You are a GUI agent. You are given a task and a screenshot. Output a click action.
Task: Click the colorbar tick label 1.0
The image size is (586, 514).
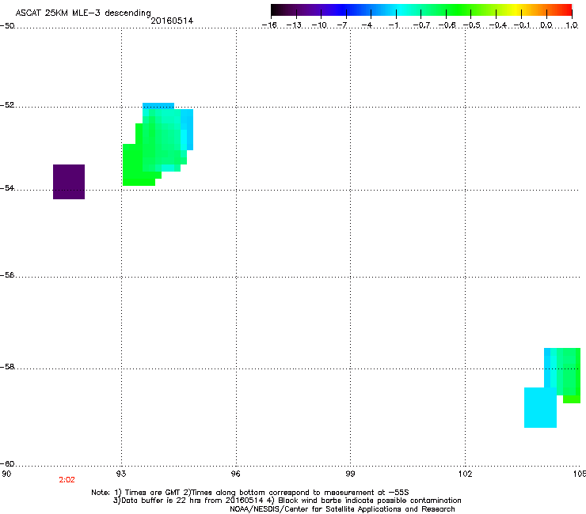click(572, 25)
